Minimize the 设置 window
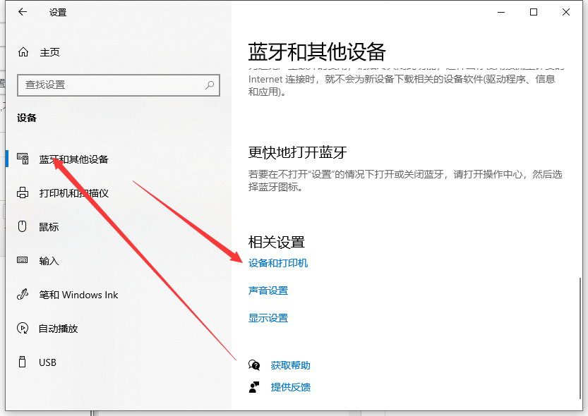 501,12
